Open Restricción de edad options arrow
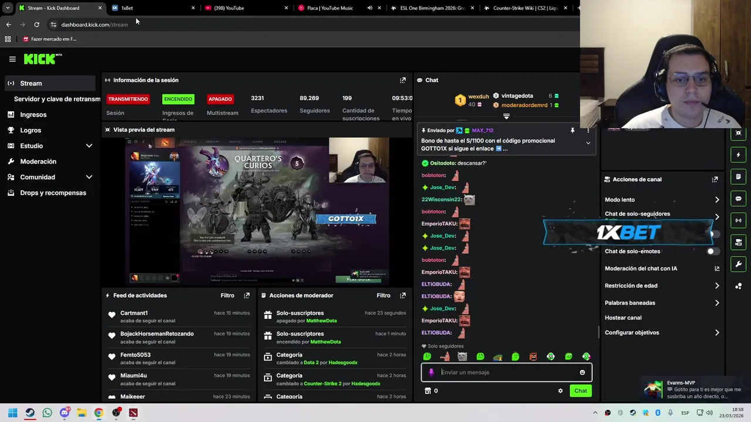Screen dimensions: 751x422 pos(717,286)
